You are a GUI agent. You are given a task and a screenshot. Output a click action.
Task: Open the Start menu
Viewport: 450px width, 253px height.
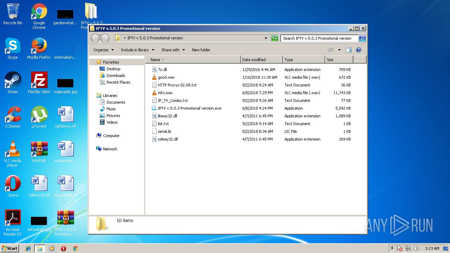(10, 248)
